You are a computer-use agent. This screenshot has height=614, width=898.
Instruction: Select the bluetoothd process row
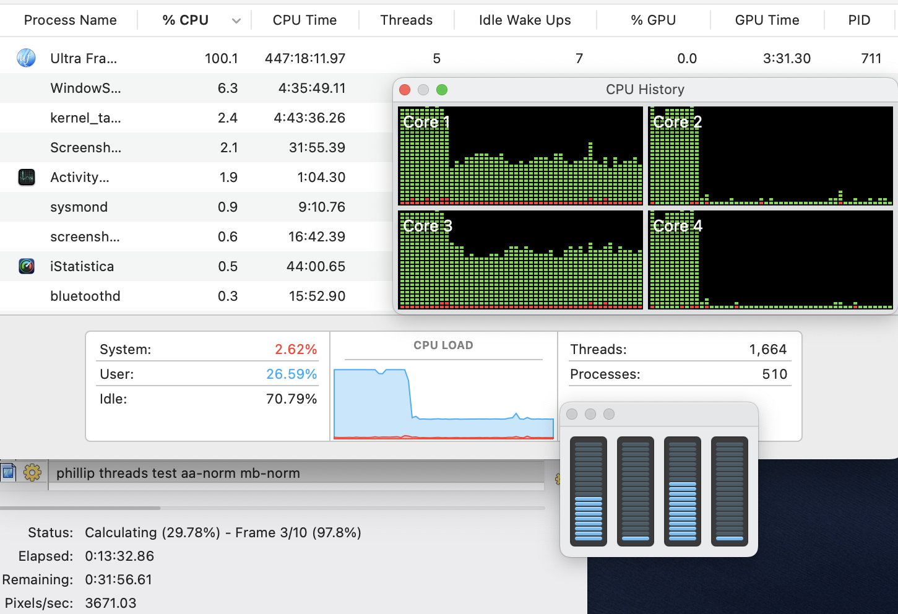186,296
